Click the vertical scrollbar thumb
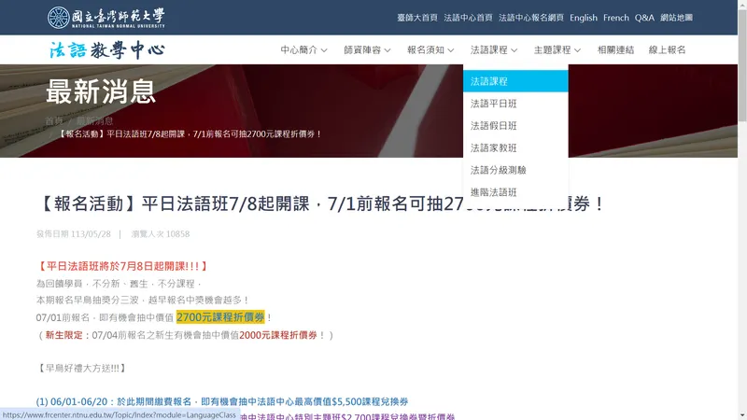747x420 pixels. click(742, 64)
